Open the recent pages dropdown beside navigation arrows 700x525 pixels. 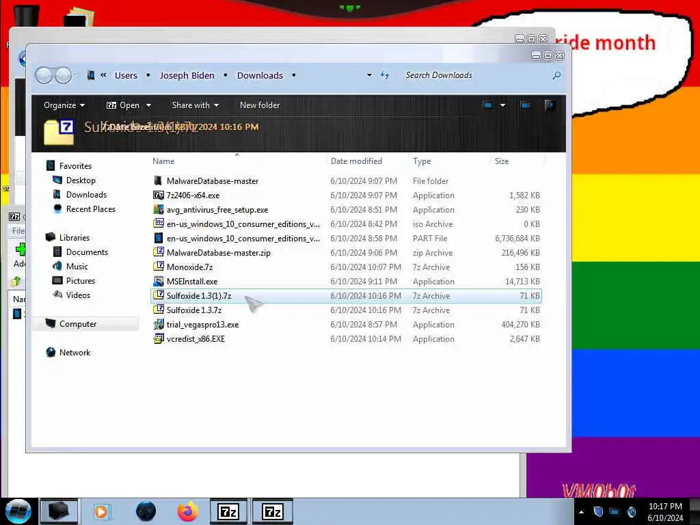coord(77,75)
